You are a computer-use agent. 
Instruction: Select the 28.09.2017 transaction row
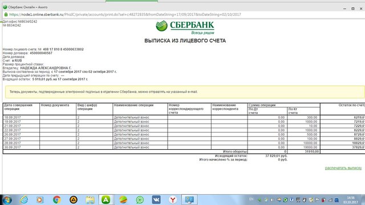[x=184, y=143]
